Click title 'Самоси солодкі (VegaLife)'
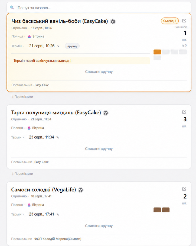The height and width of the screenshot is (246, 196). point(43,190)
